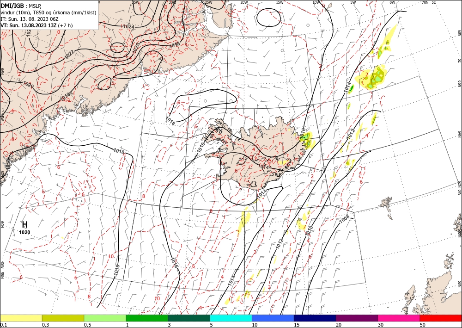Screen dimensions: 462x328
Task: Click the dark green 3–5 legend swatch
Action: (x=189, y=318)
